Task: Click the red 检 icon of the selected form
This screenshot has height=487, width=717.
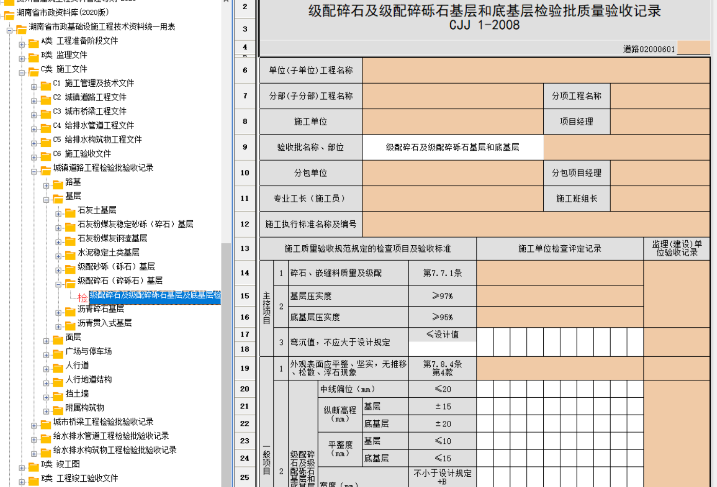Action: tap(82, 297)
